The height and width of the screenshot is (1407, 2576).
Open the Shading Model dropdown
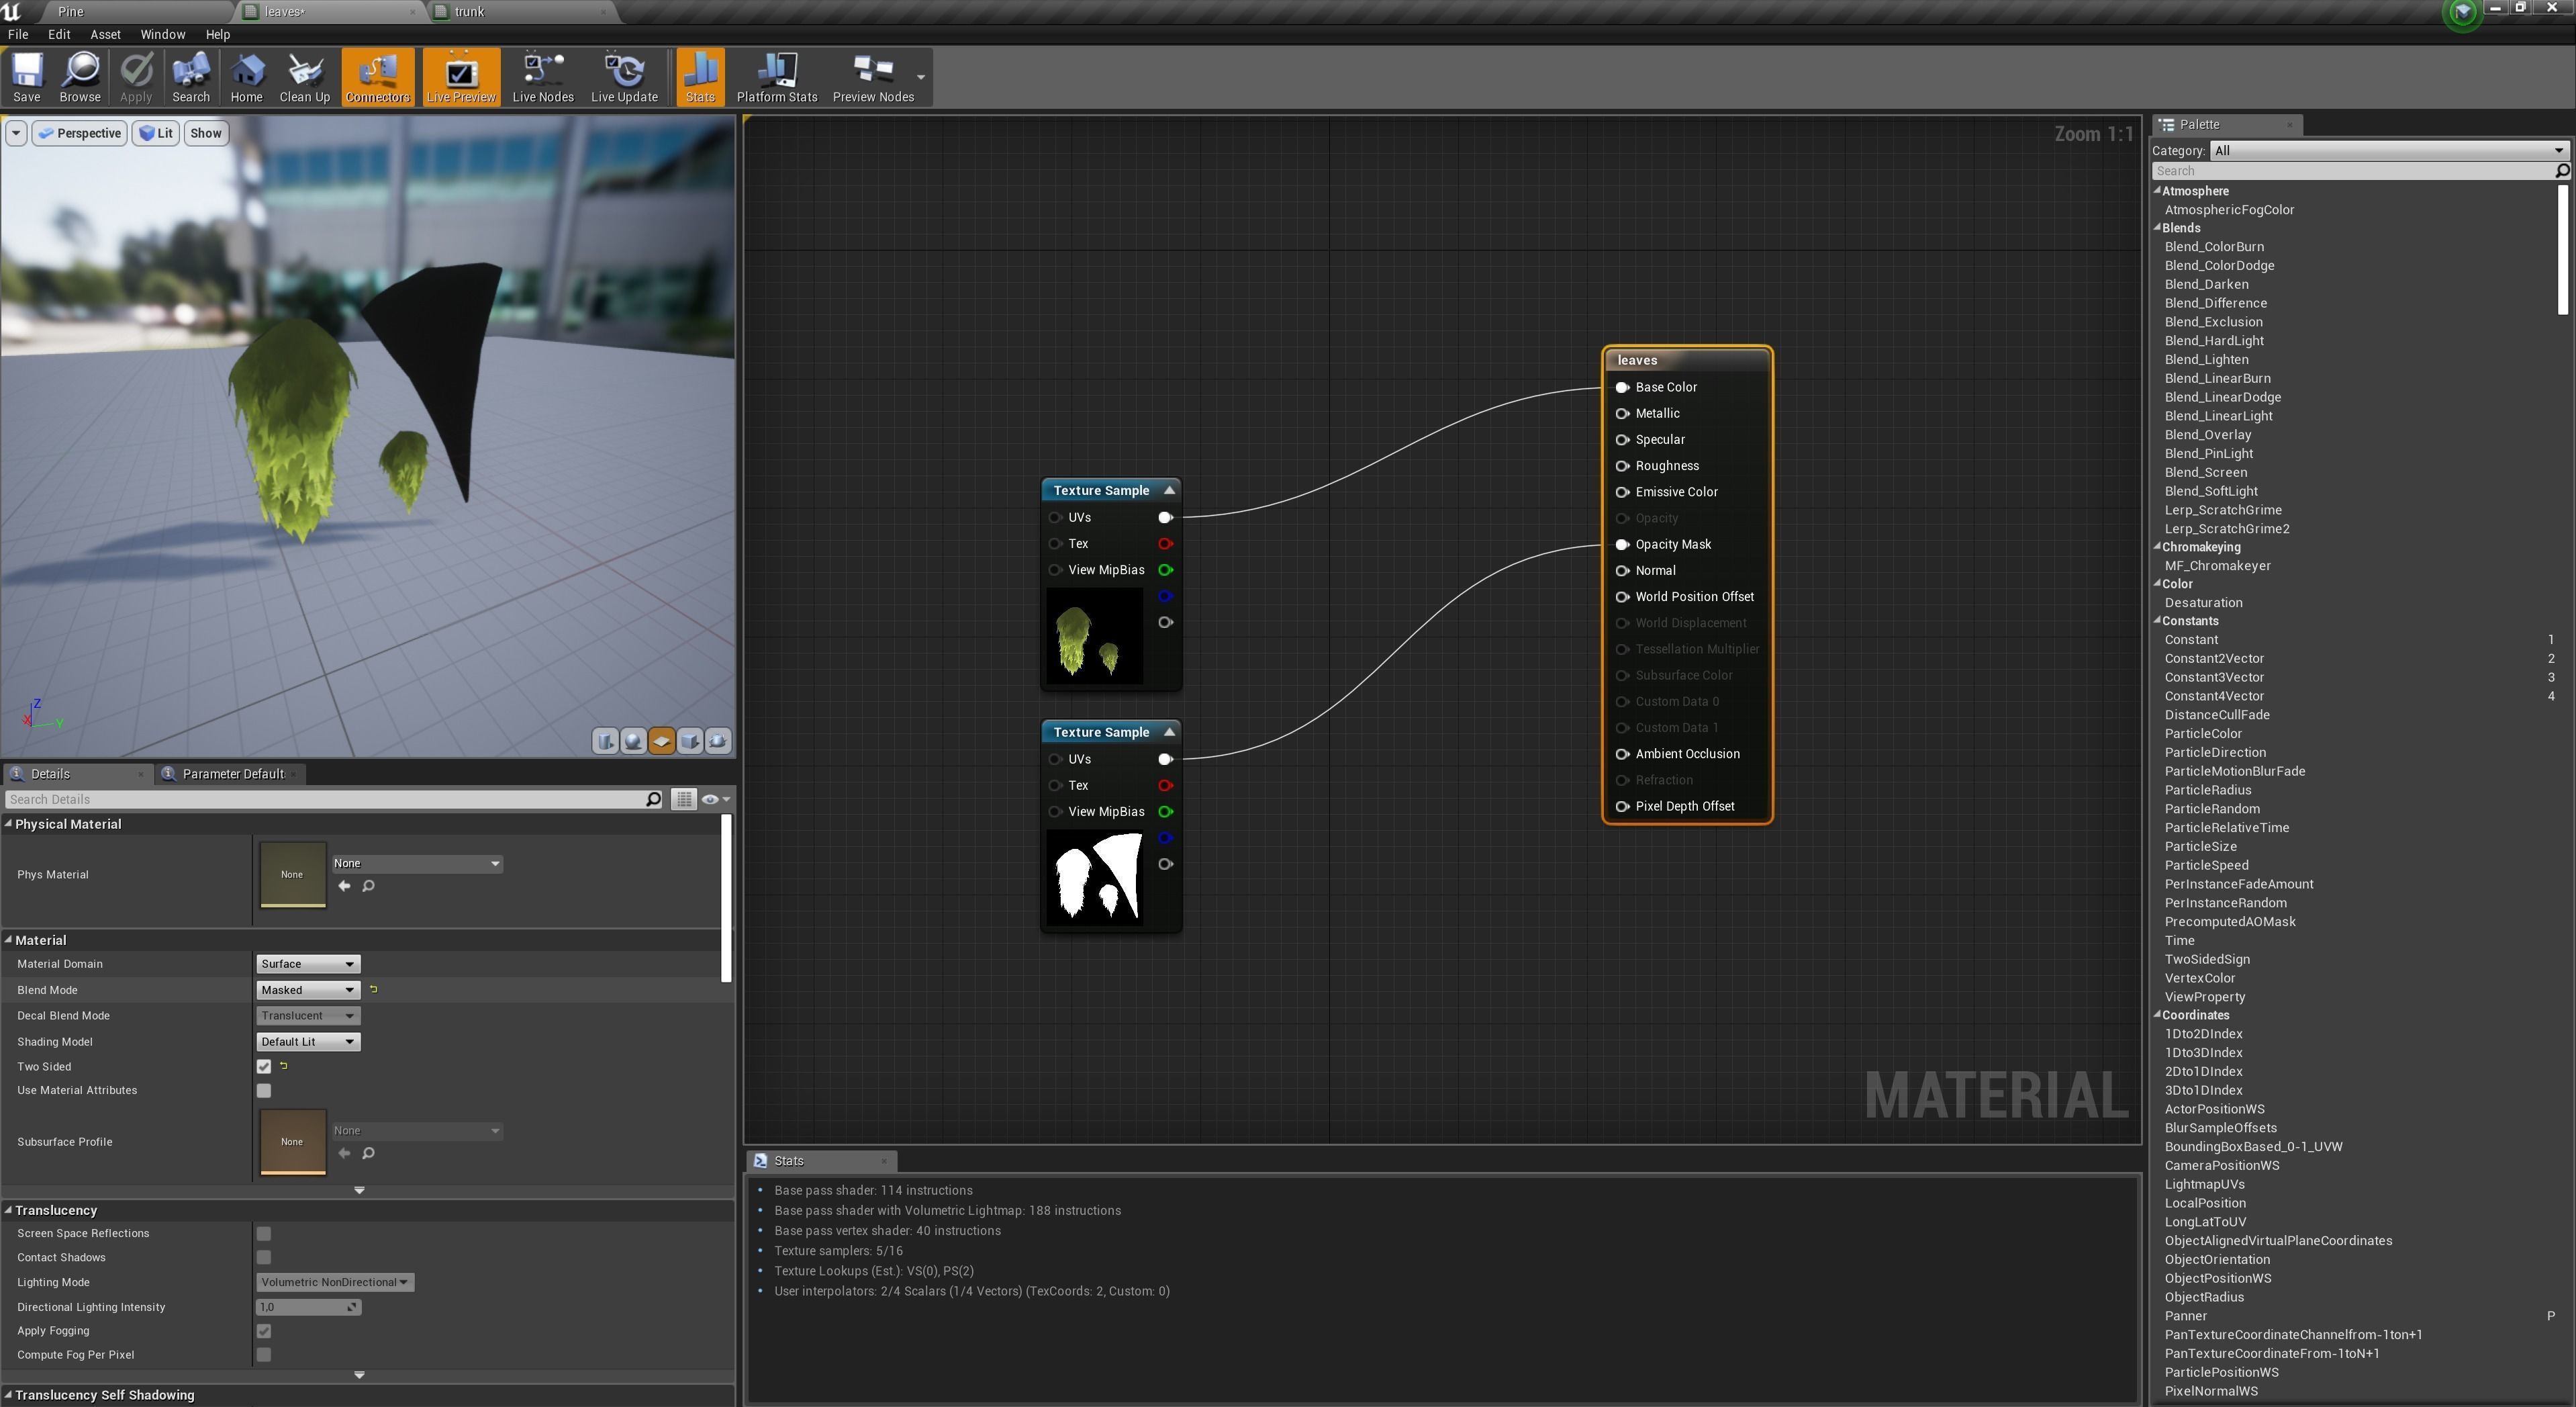[307, 1042]
